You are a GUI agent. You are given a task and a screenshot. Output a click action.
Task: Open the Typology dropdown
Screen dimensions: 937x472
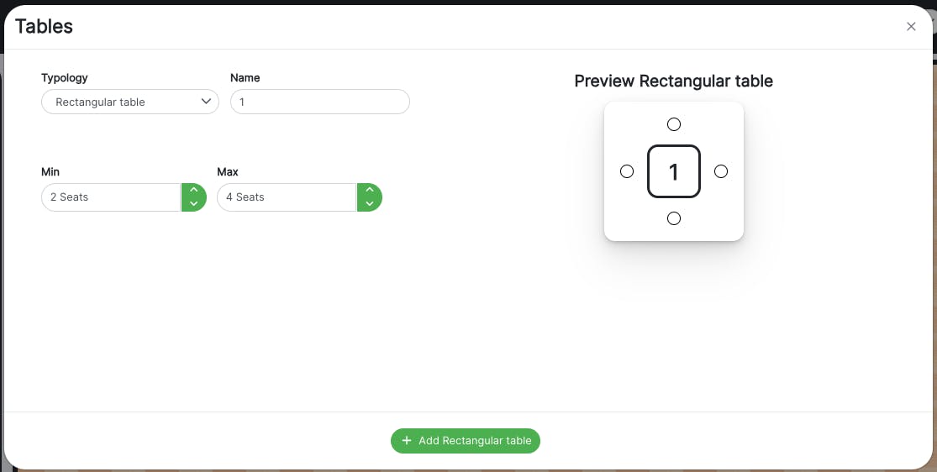129,102
